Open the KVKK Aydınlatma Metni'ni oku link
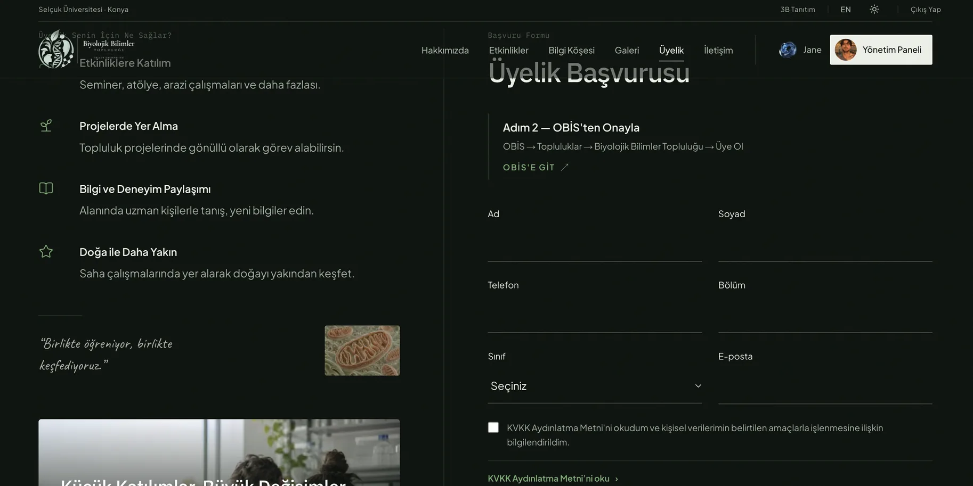 (x=553, y=479)
